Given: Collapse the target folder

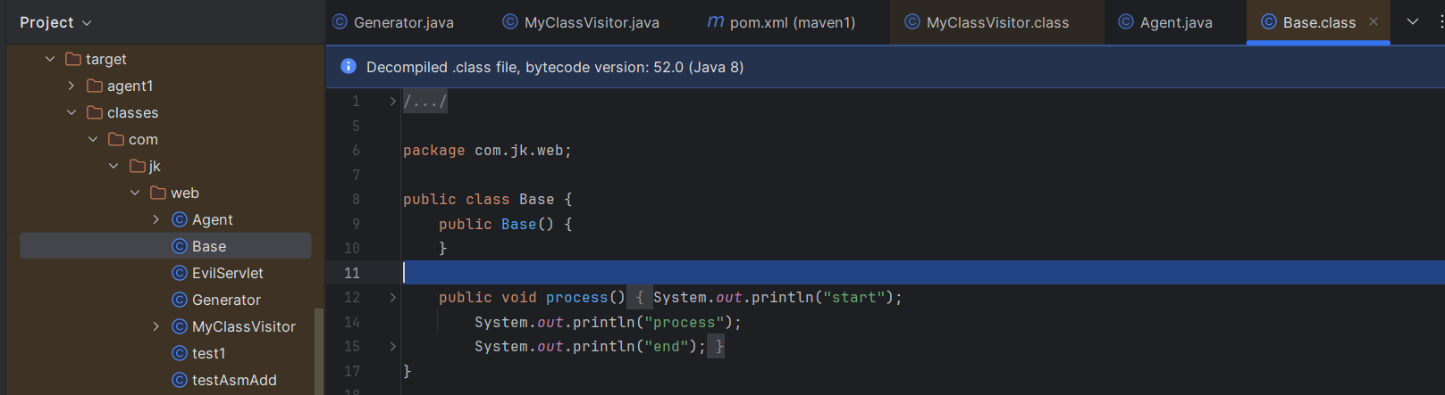Looking at the screenshot, I should pyautogui.click(x=50, y=59).
